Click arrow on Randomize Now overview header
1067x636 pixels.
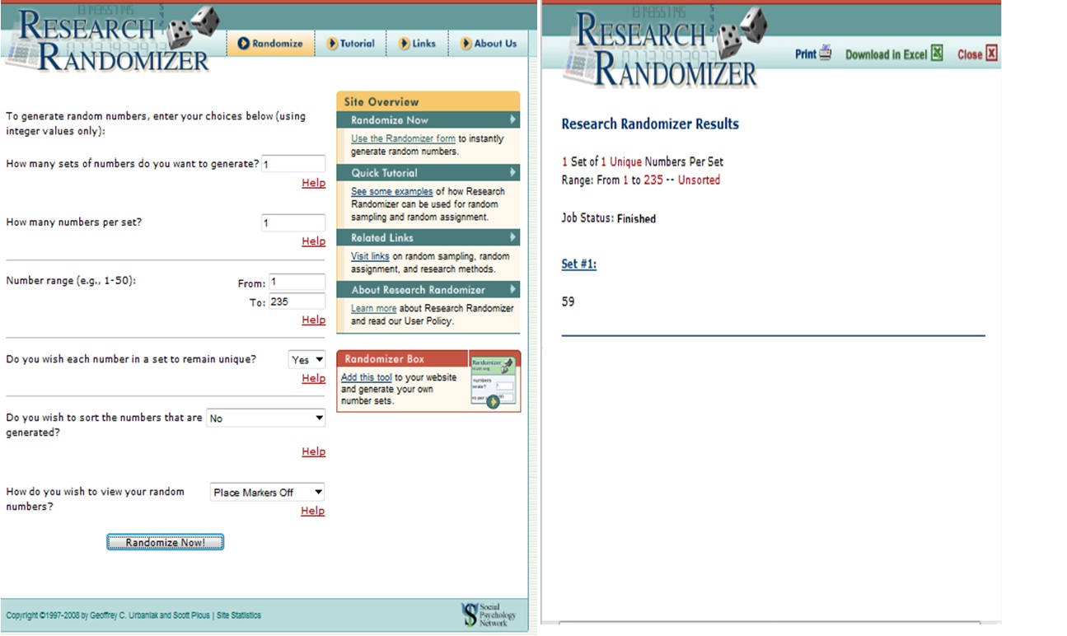click(512, 120)
